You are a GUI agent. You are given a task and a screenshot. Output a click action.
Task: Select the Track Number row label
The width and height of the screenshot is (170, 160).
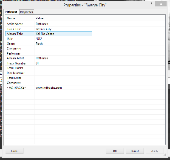pos(17,63)
